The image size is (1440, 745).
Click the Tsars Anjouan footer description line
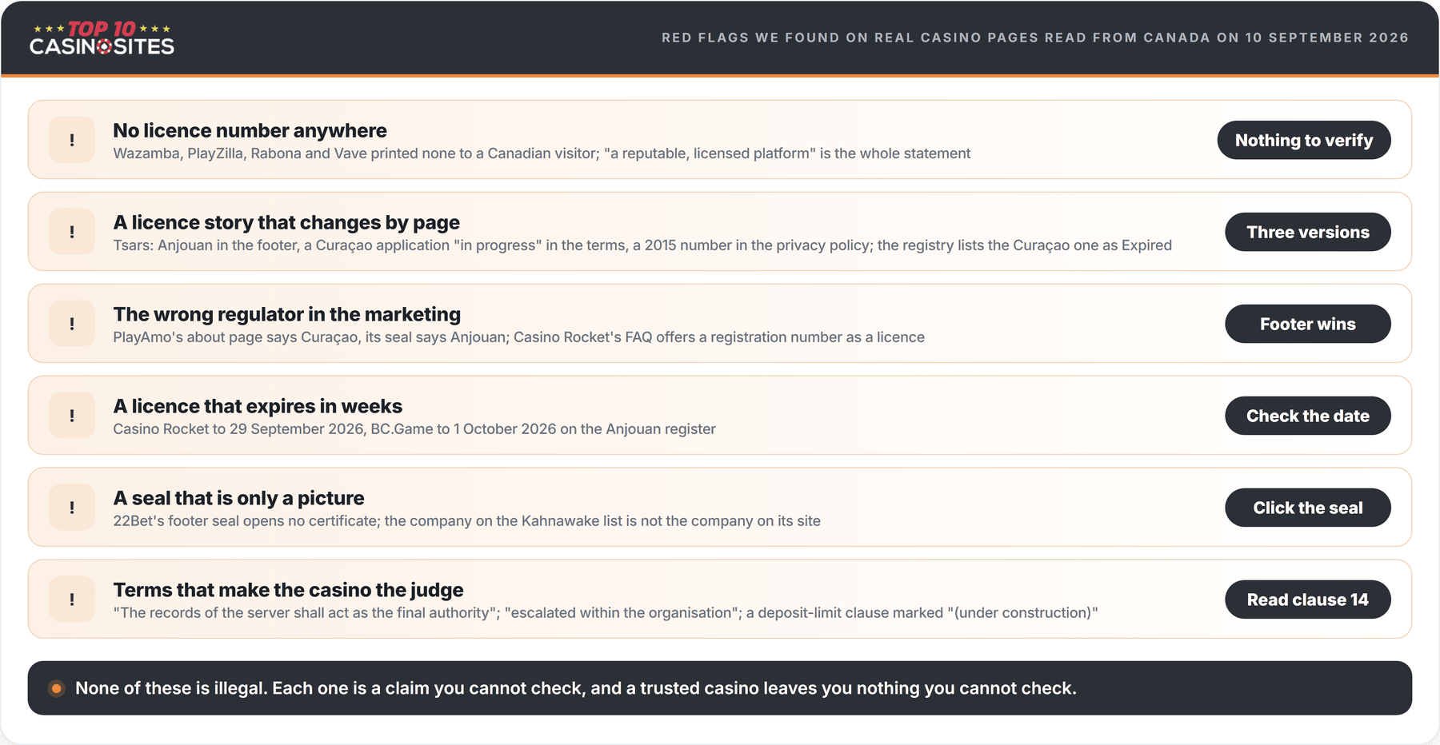[x=642, y=245]
